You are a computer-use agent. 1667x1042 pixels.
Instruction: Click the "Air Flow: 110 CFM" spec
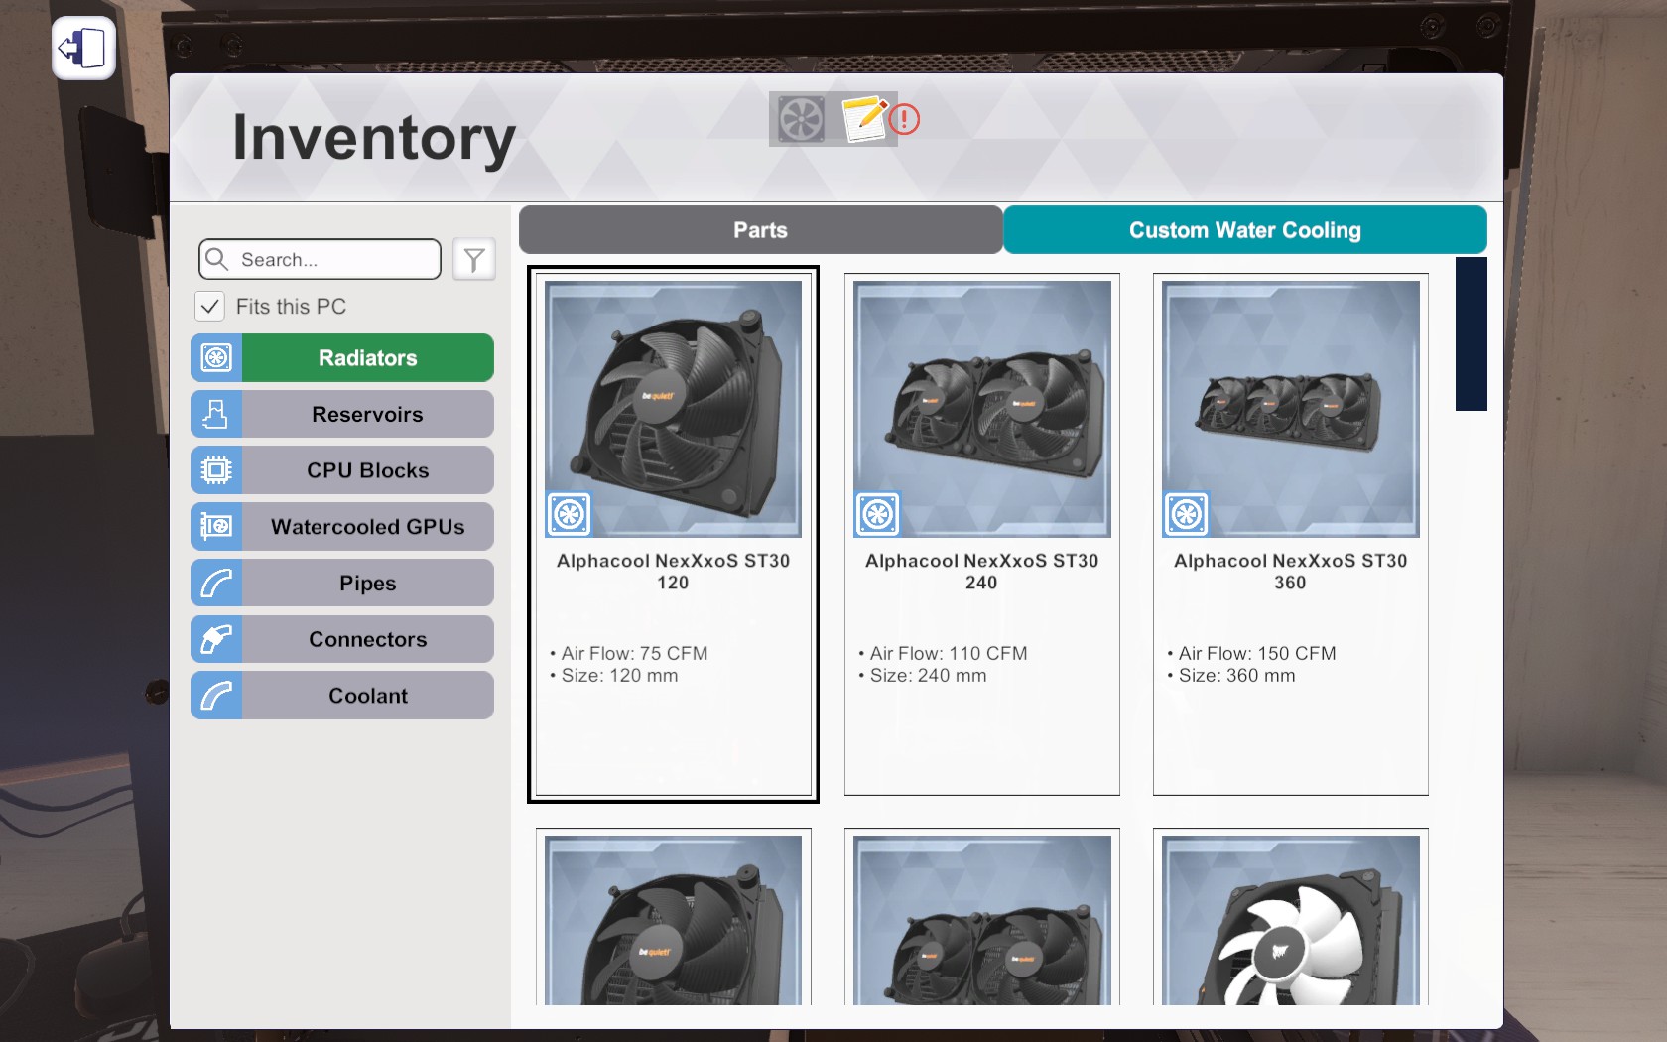click(x=949, y=653)
